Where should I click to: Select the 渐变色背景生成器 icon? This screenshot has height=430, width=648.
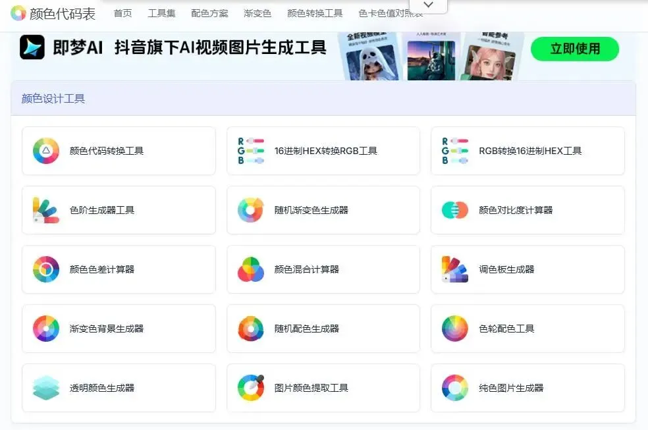[45, 328]
